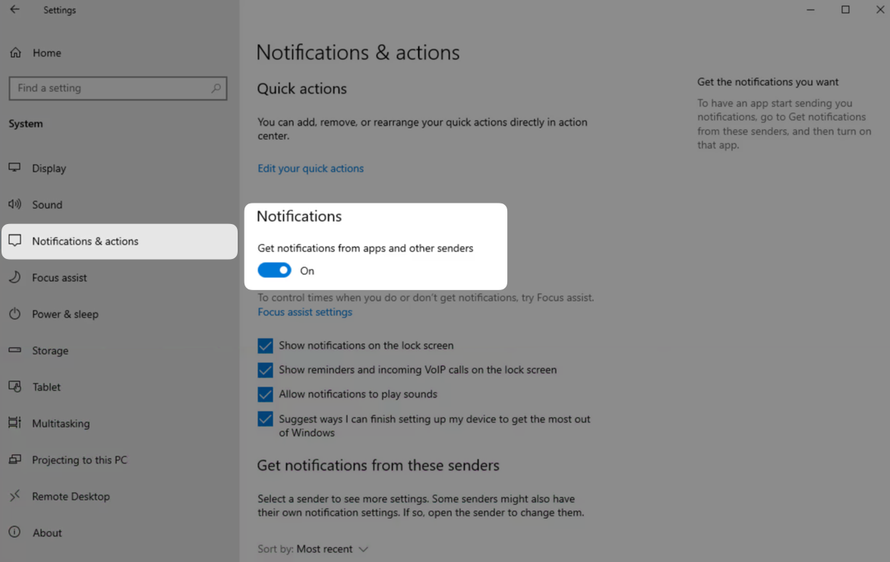Open the Sort by Most recent dropdown

point(333,549)
